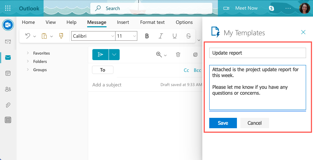Save the Update report template
The image size is (313, 160).
(223, 123)
